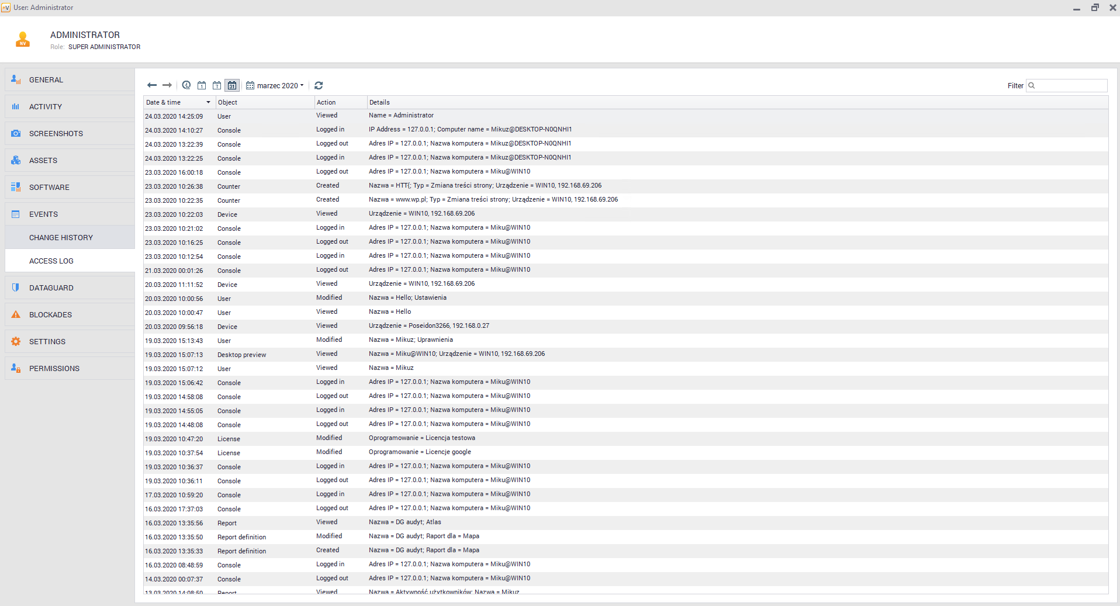This screenshot has width=1120, height=606.
Task: Open the Permissions section
Action: pyautogui.click(x=54, y=369)
